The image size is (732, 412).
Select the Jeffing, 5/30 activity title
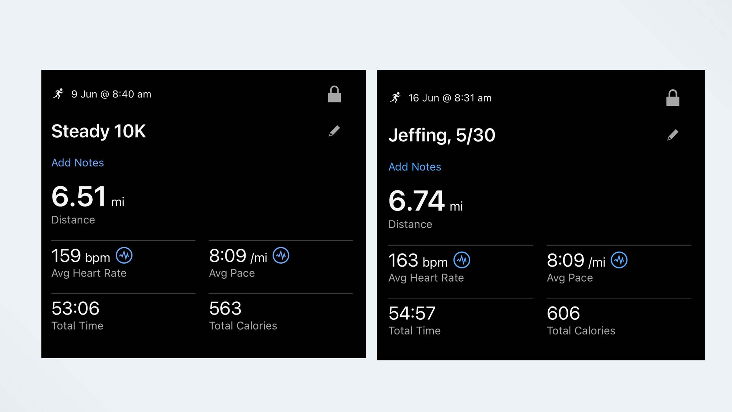442,135
